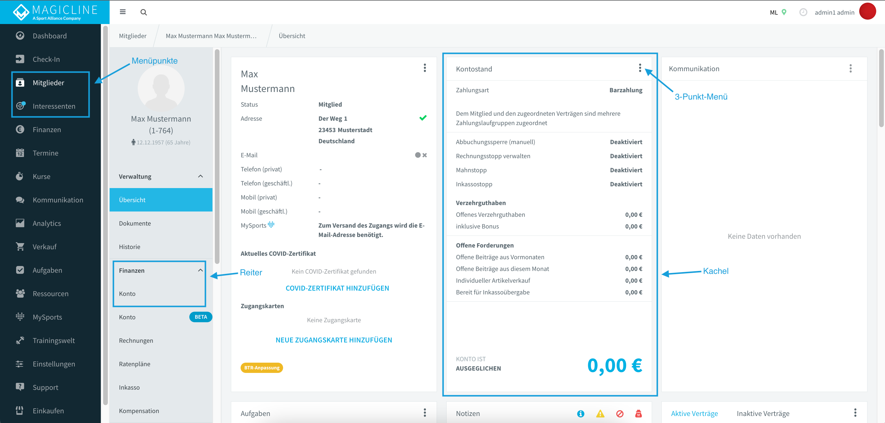Click the green location pin icon
Image resolution: width=885 pixels, height=423 pixels.
[784, 12]
